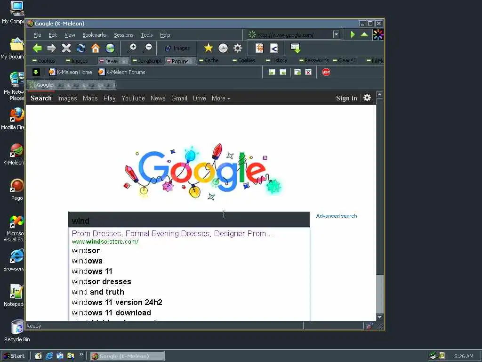The width and height of the screenshot is (482, 362).
Task: Click the green Up arrow beside Go
Action: [x=364, y=34]
